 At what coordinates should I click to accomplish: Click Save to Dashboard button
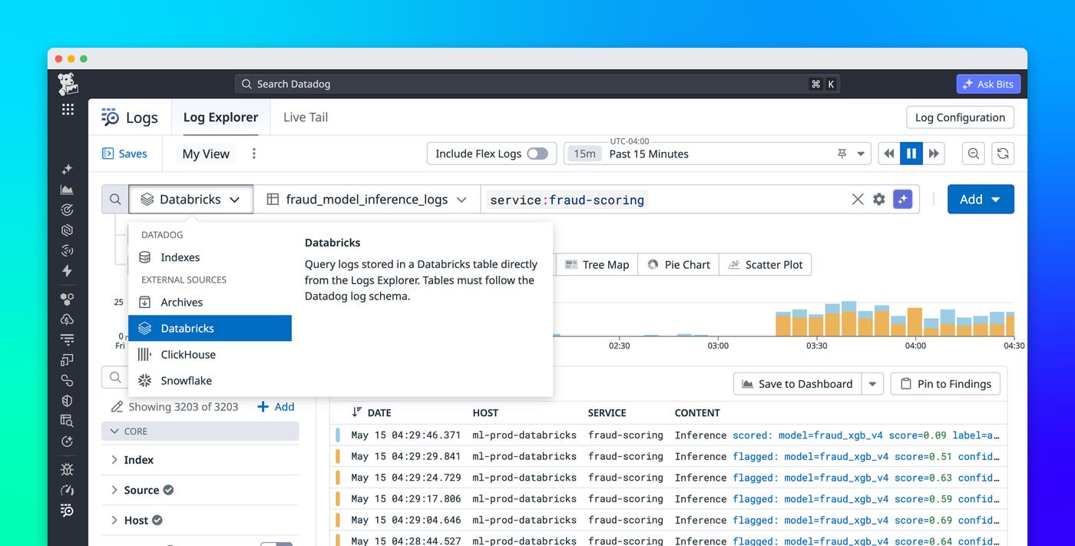tap(798, 384)
